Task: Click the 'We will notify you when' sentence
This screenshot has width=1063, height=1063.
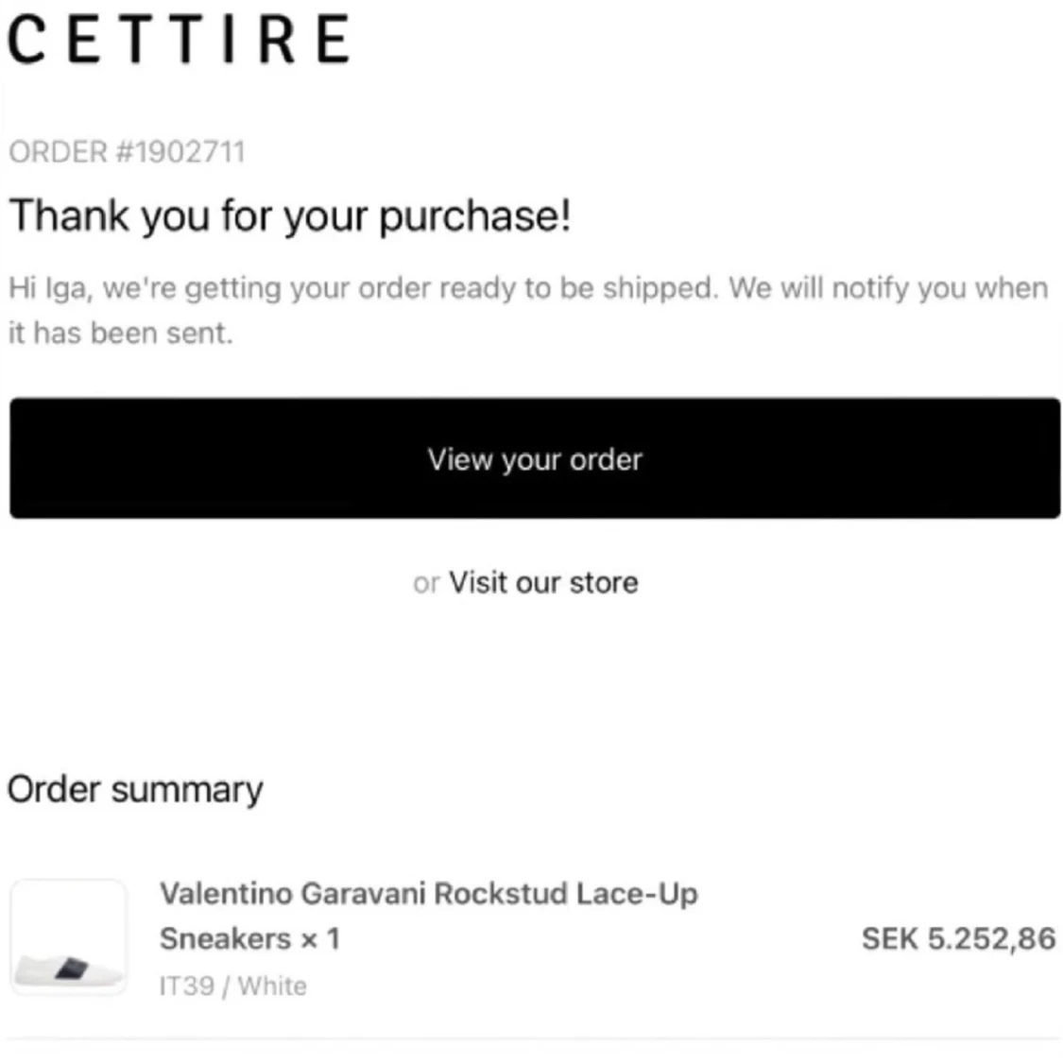Action: [x=889, y=289]
